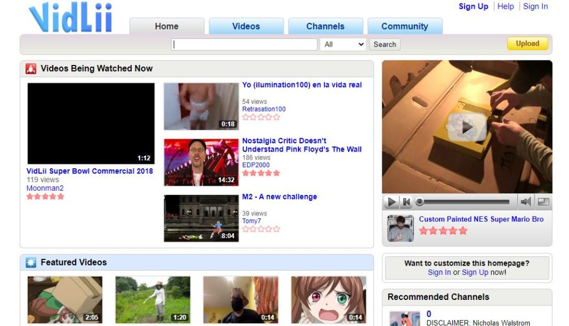The image size is (569, 326).
Task: Focus the search text field
Action: (244, 44)
